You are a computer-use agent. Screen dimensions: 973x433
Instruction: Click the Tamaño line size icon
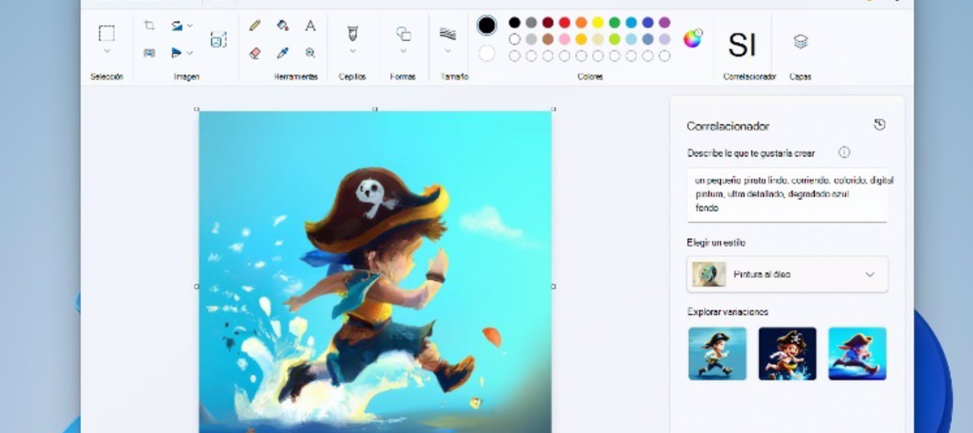click(x=448, y=33)
